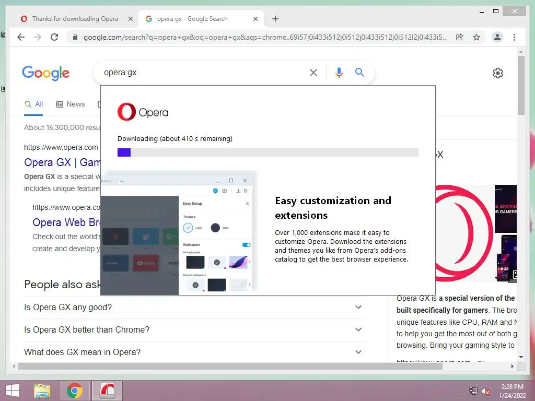Click the address bar URL

point(265,37)
